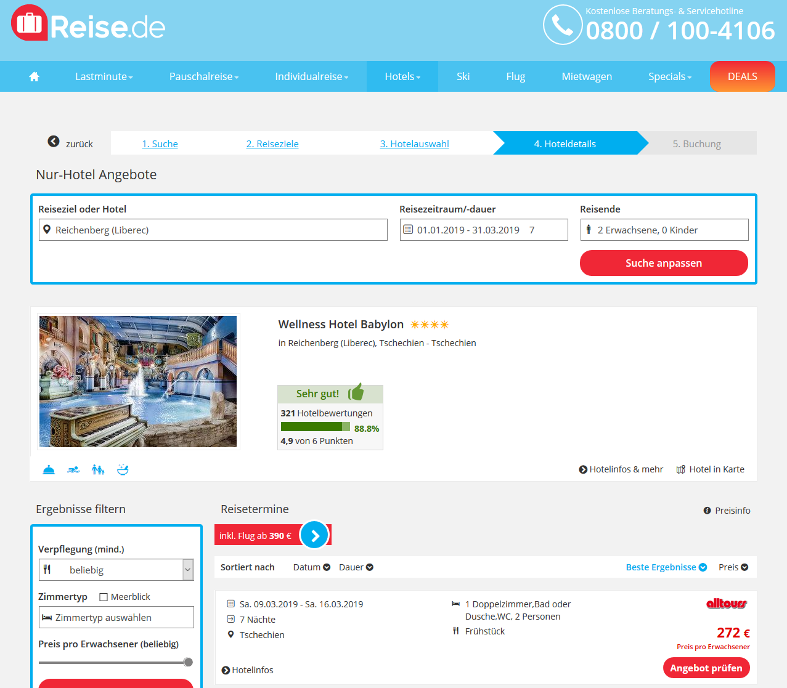Click the alltours operator logo
The width and height of the screenshot is (787, 688).
coord(727,604)
